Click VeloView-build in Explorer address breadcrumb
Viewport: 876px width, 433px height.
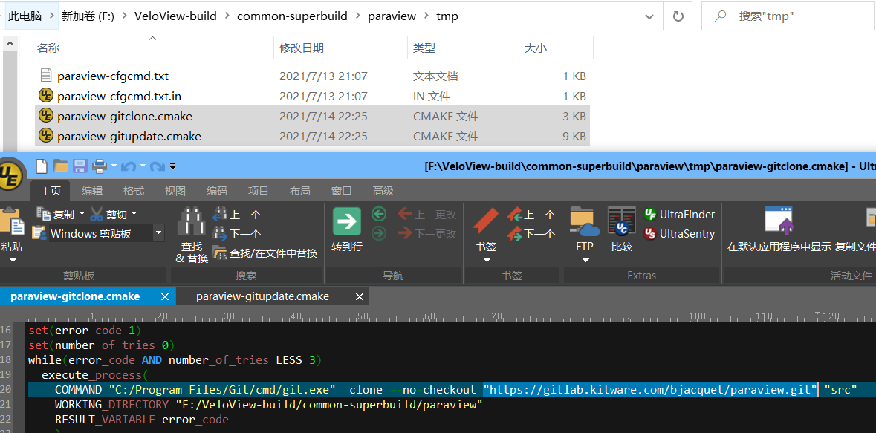coord(175,16)
